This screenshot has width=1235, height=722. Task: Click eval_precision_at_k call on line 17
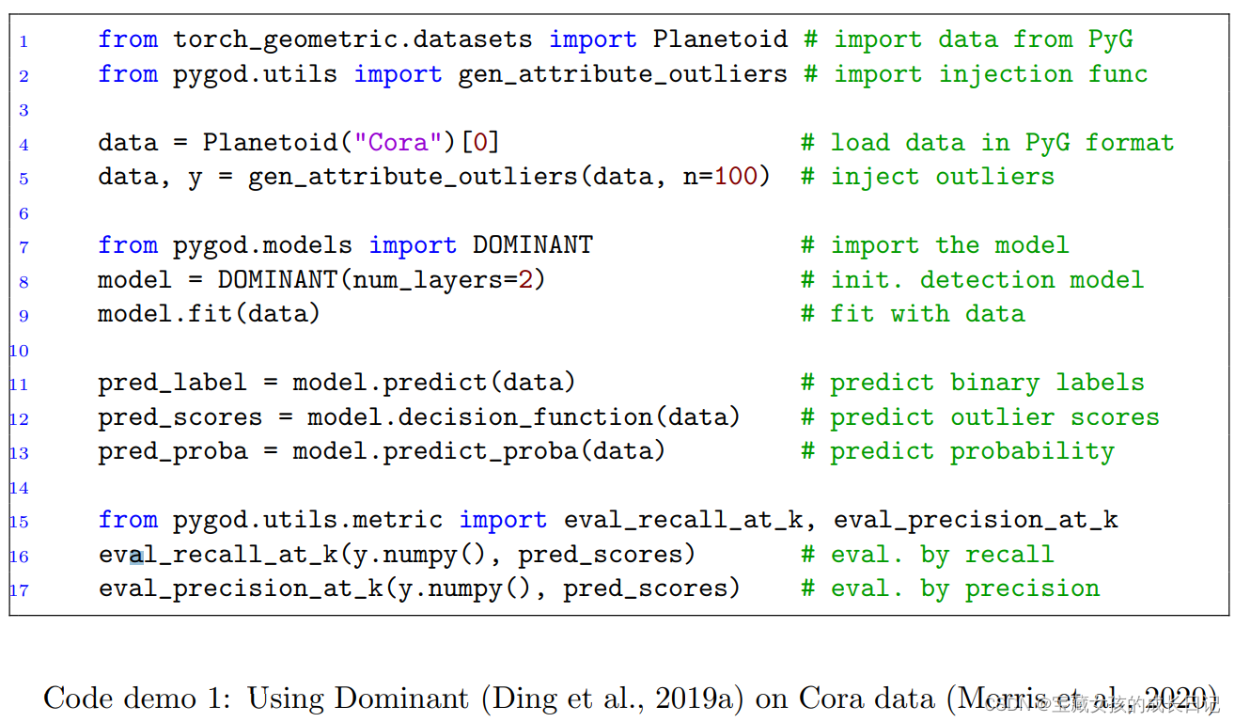click(419, 589)
